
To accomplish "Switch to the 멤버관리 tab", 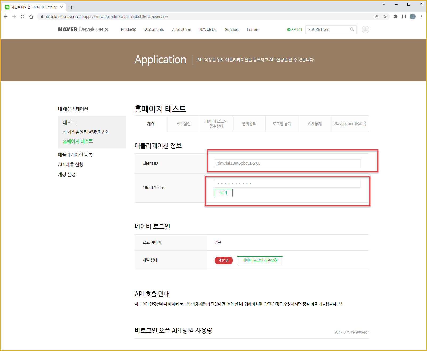I will point(249,124).
